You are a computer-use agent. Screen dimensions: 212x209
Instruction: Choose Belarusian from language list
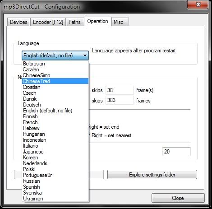(x=55, y=64)
